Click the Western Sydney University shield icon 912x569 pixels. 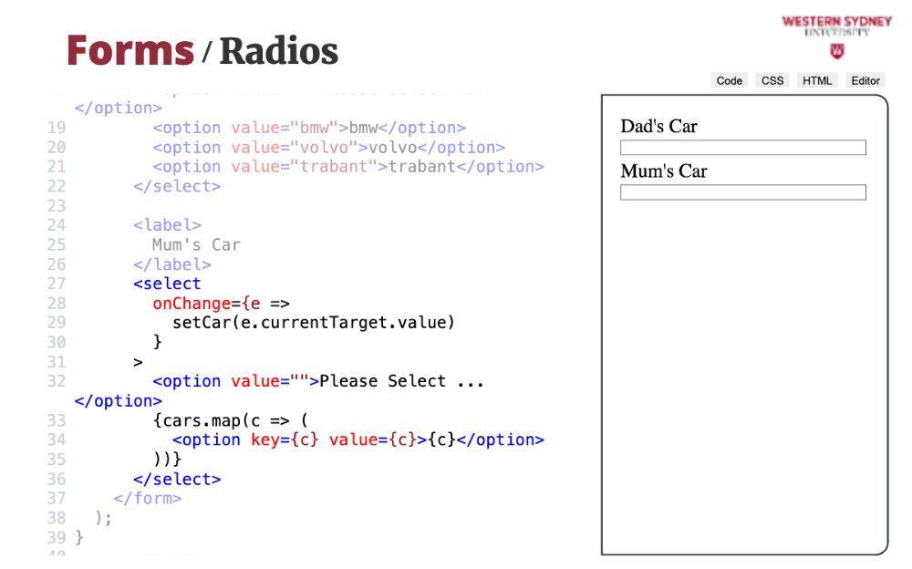click(836, 51)
